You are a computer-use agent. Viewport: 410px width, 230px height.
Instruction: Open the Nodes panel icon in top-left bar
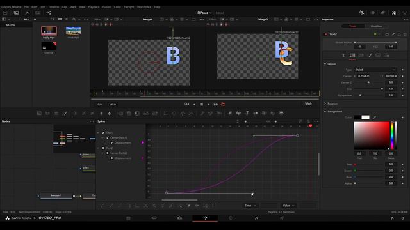(49, 13)
